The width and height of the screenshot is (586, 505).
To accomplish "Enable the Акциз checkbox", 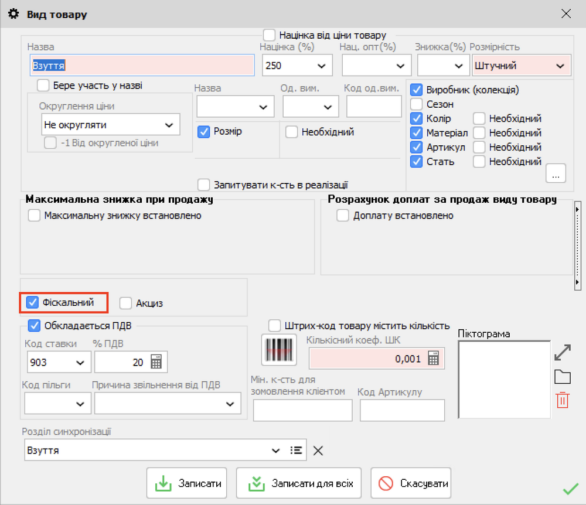I will tap(125, 303).
